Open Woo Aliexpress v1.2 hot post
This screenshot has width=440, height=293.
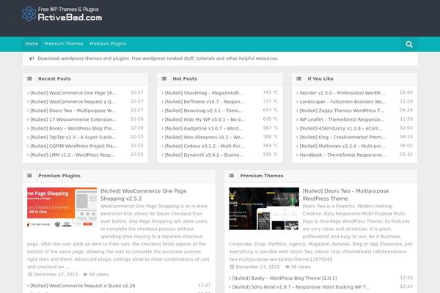click(x=205, y=137)
